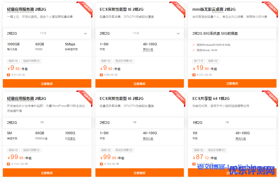Open the ECS共享型 n4 1核2G title link
The width and height of the screenshot is (279, 179).
point(211,99)
